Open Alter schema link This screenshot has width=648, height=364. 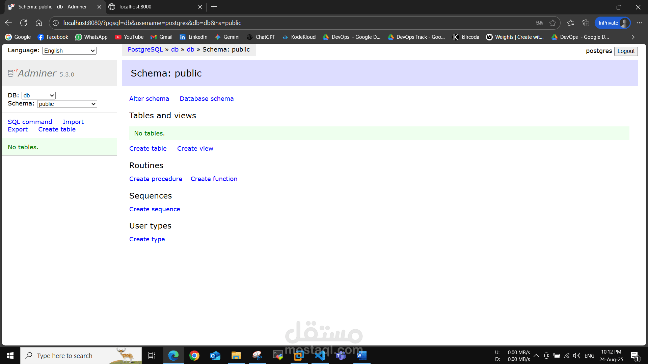(149, 99)
